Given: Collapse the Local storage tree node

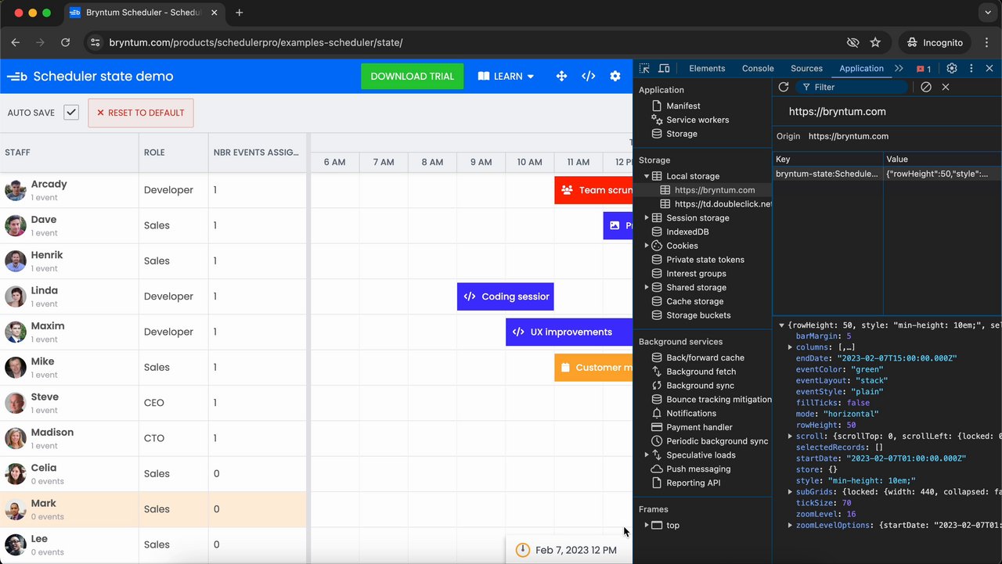Looking at the screenshot, I should (x=647, y=176).
